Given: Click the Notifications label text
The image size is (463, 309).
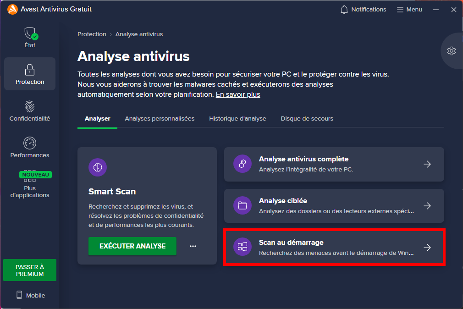Looking at the screenshot, I should point(369,10).
